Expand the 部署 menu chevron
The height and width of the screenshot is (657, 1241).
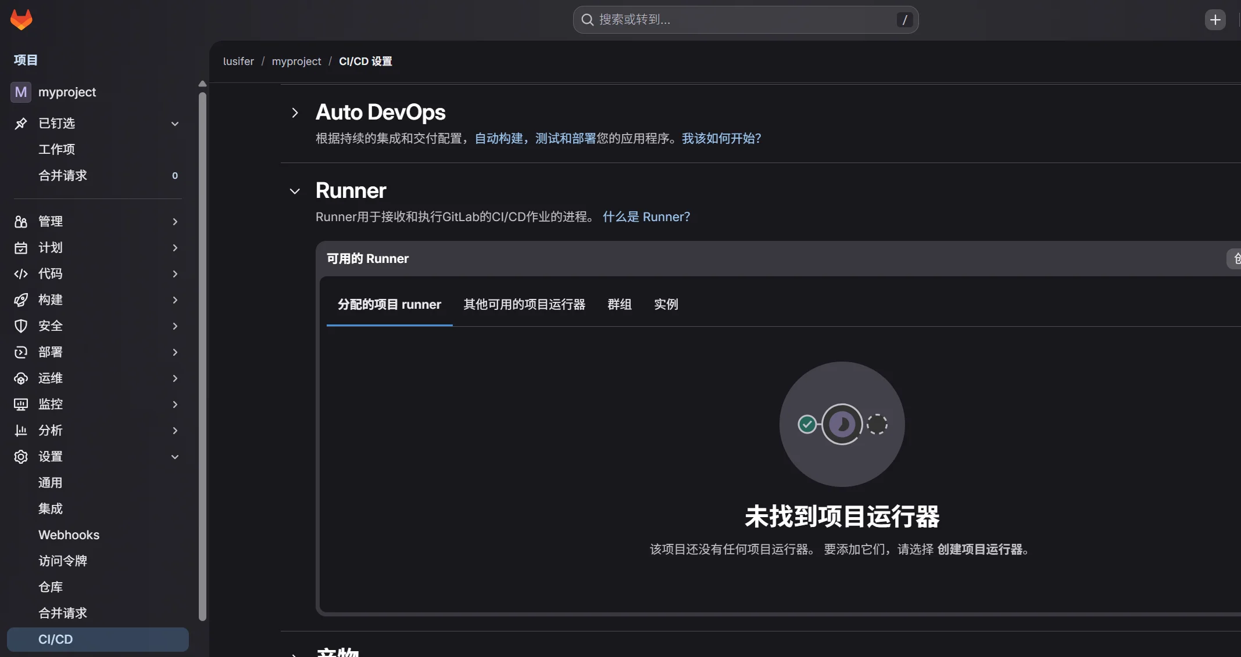(x=175, y=352)
